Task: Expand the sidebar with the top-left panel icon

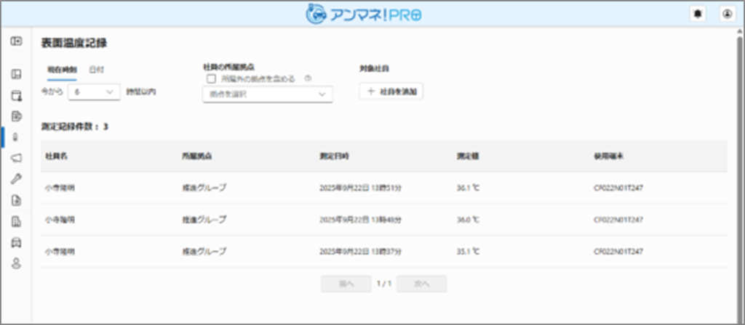Action: 16,41
